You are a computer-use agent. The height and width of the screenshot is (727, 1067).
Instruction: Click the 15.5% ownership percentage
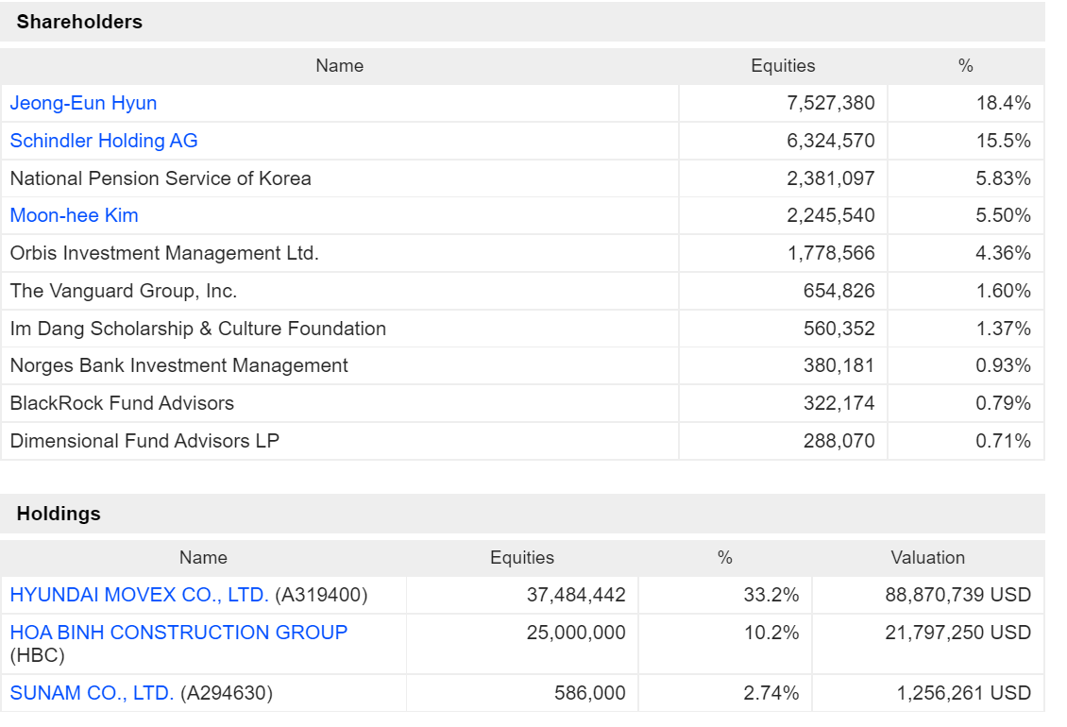point(1004,141)
